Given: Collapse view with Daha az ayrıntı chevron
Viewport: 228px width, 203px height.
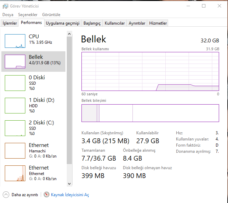Looking at the screenshot, I should [x=6, y=194].
